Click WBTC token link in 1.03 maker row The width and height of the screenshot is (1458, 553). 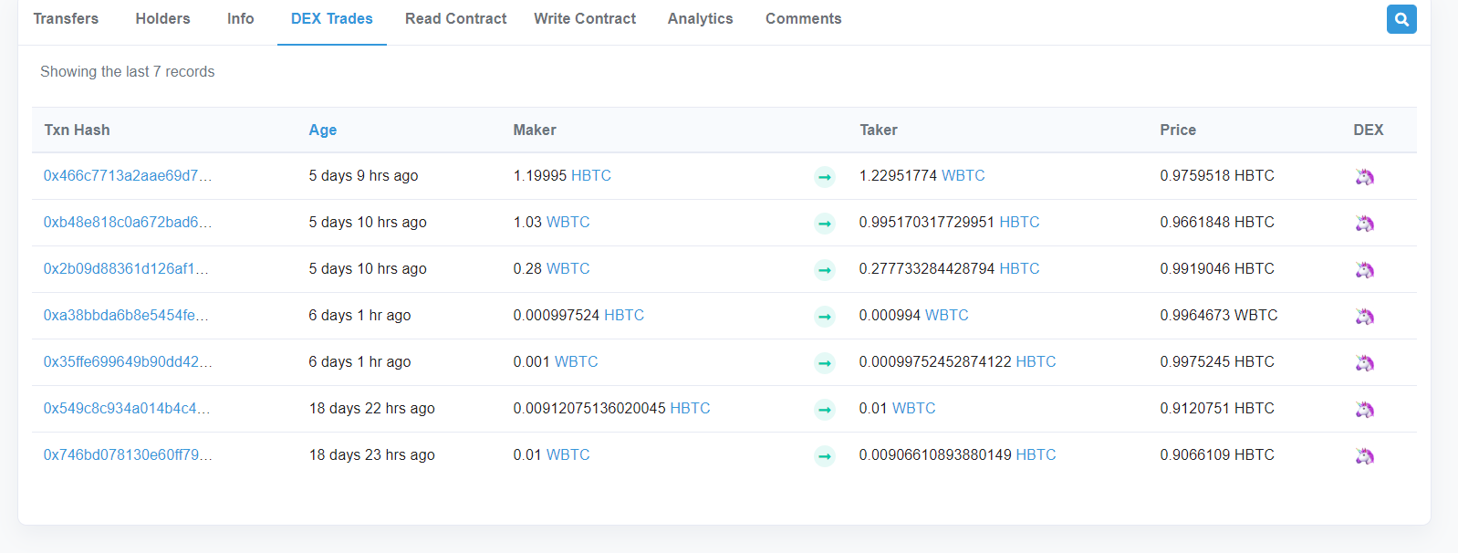(568, 222)
